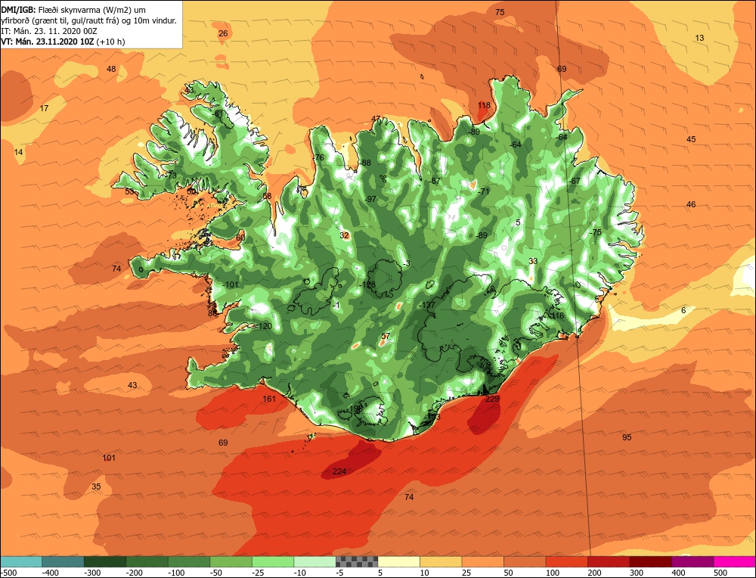The width and height of the screenshot is (756, 578).
Task: Click the flux value '-88' in north Iceland
Action: pyautogui.click(x=364, y=163)
